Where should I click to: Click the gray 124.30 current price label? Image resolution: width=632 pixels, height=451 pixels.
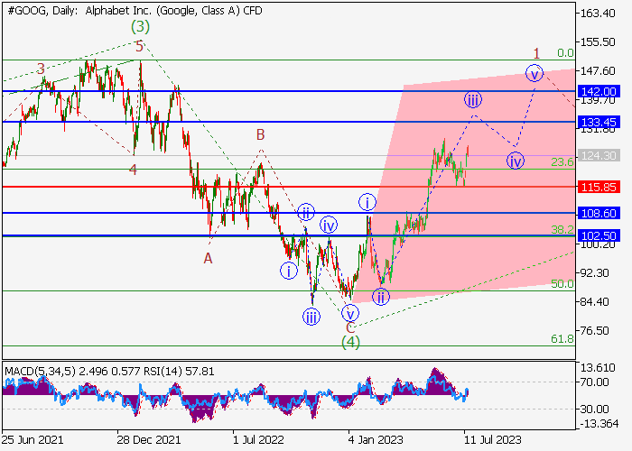[x=599, y=155]
